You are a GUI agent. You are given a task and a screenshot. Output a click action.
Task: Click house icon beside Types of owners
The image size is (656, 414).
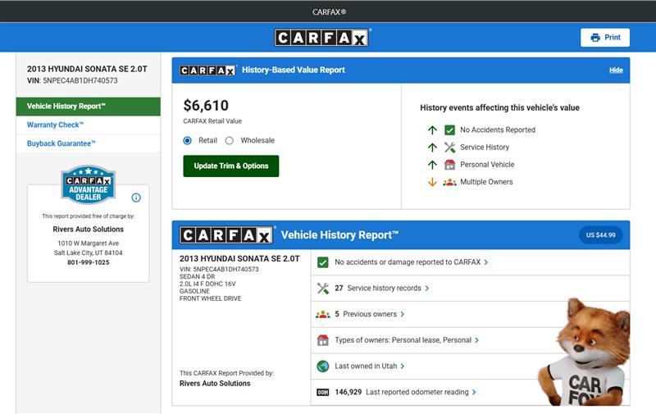click(322, 340)
